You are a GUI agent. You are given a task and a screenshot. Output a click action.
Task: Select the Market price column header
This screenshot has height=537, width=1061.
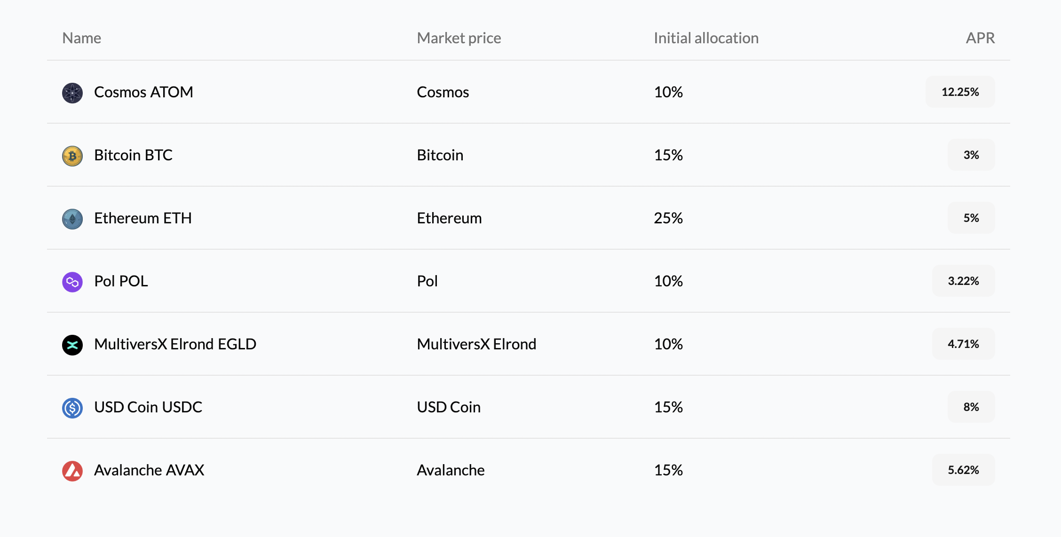pos(459,38)
